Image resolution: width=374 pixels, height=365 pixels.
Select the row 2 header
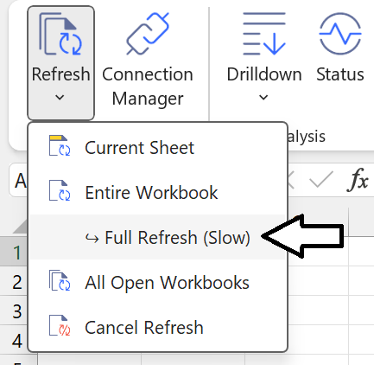coord(17,282)
